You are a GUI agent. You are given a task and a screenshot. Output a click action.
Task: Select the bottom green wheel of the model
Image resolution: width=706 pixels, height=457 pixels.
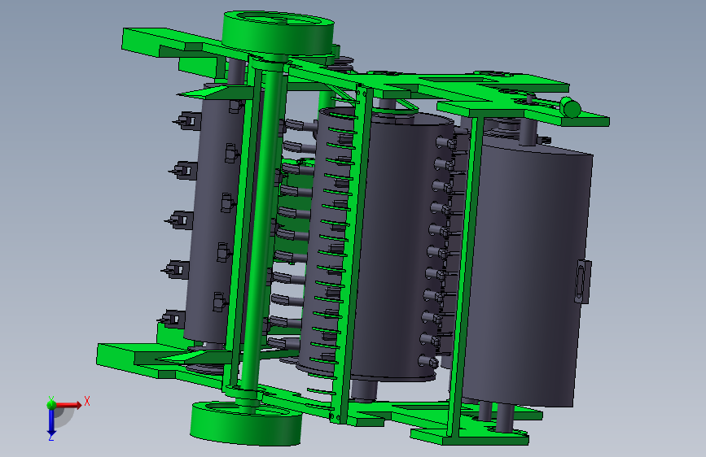[246, 423]
